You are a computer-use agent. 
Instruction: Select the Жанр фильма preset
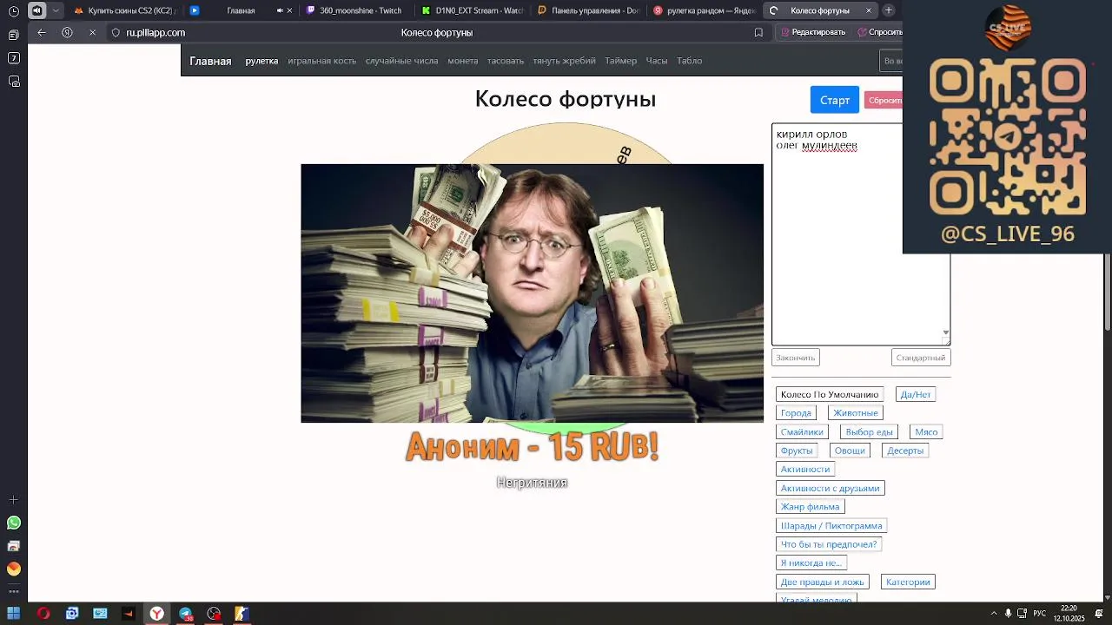tap(811, 507)
